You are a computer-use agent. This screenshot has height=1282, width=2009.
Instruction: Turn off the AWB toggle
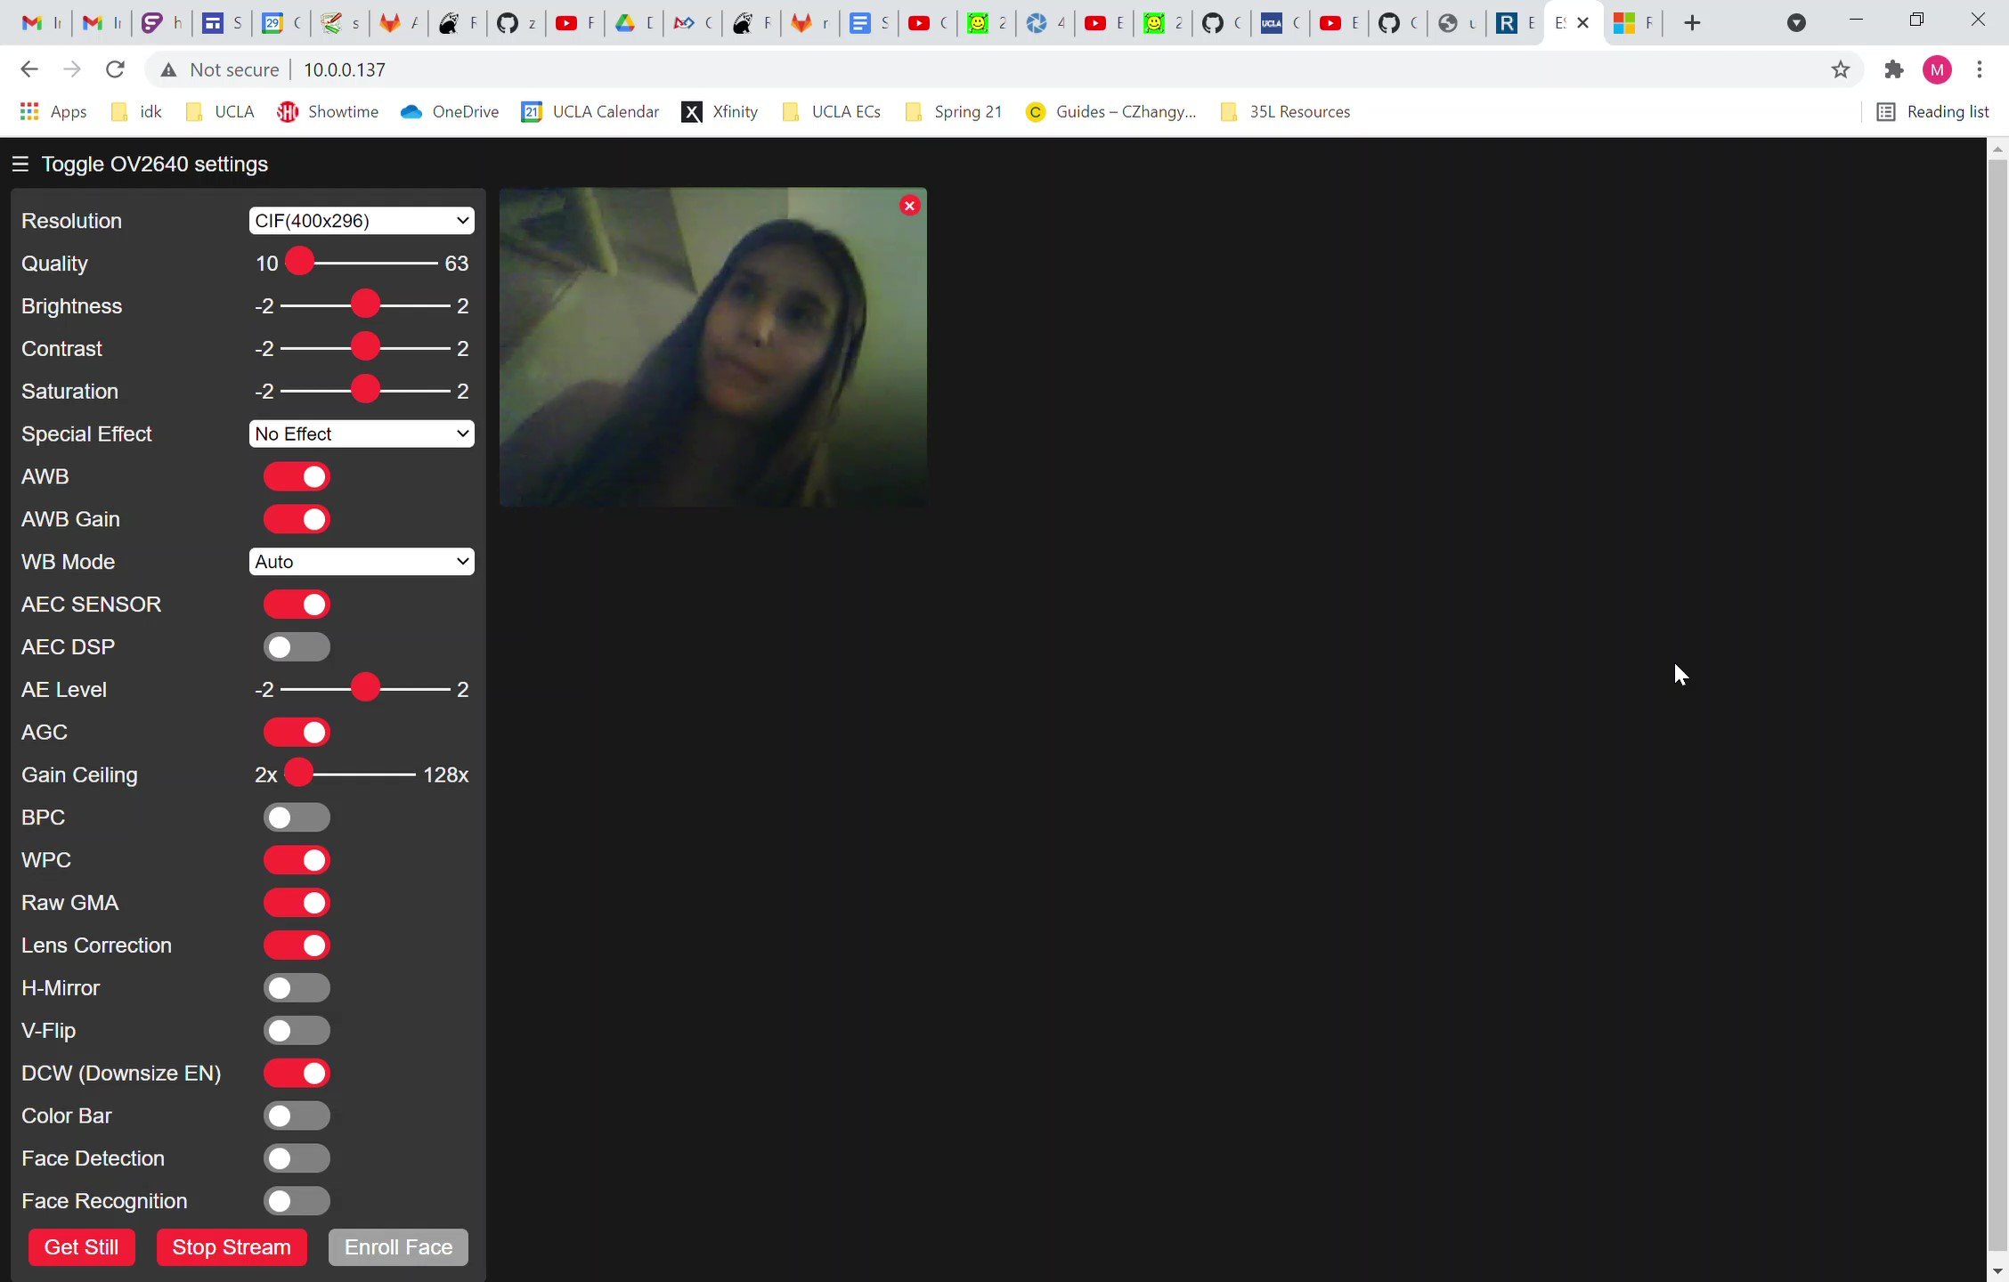pos(297,476)
